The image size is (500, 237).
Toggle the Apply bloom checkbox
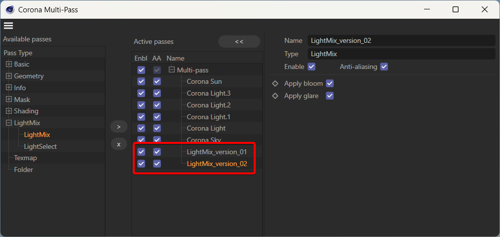330,84
